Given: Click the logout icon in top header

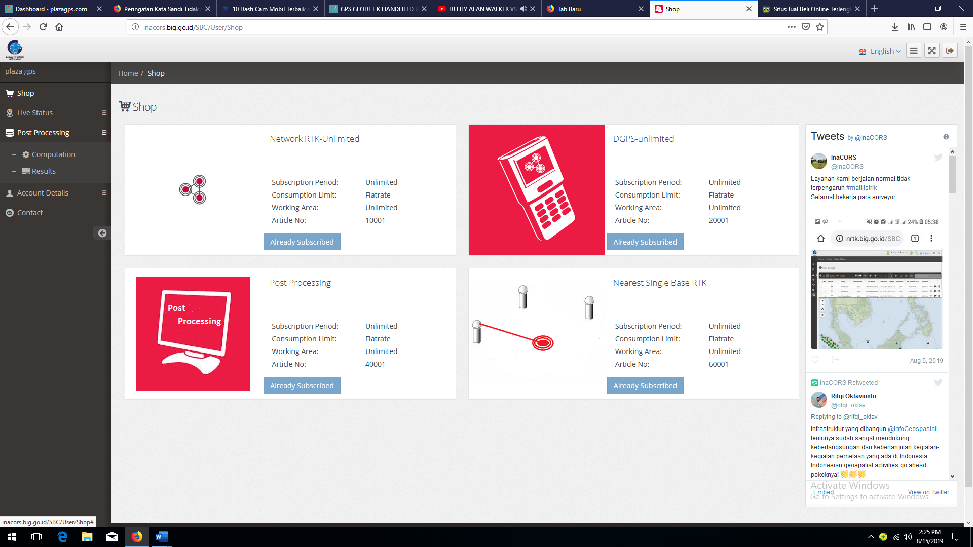Looking at the screenshot, I should tap(950, 51).
